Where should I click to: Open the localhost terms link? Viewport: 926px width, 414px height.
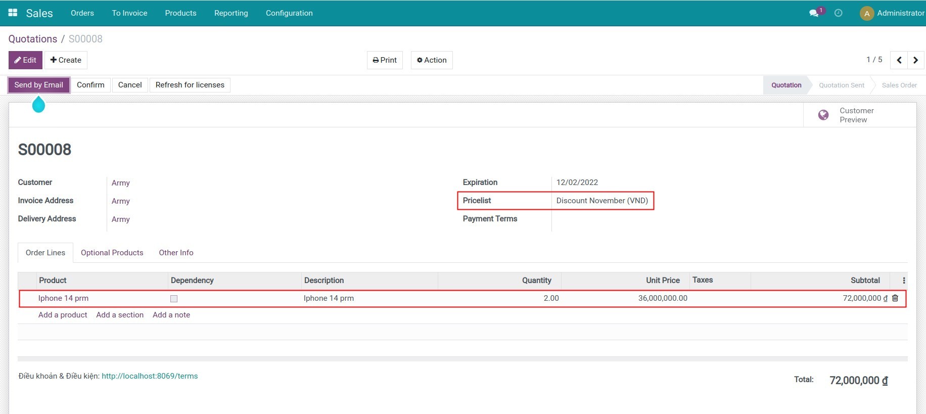[150, 376]
